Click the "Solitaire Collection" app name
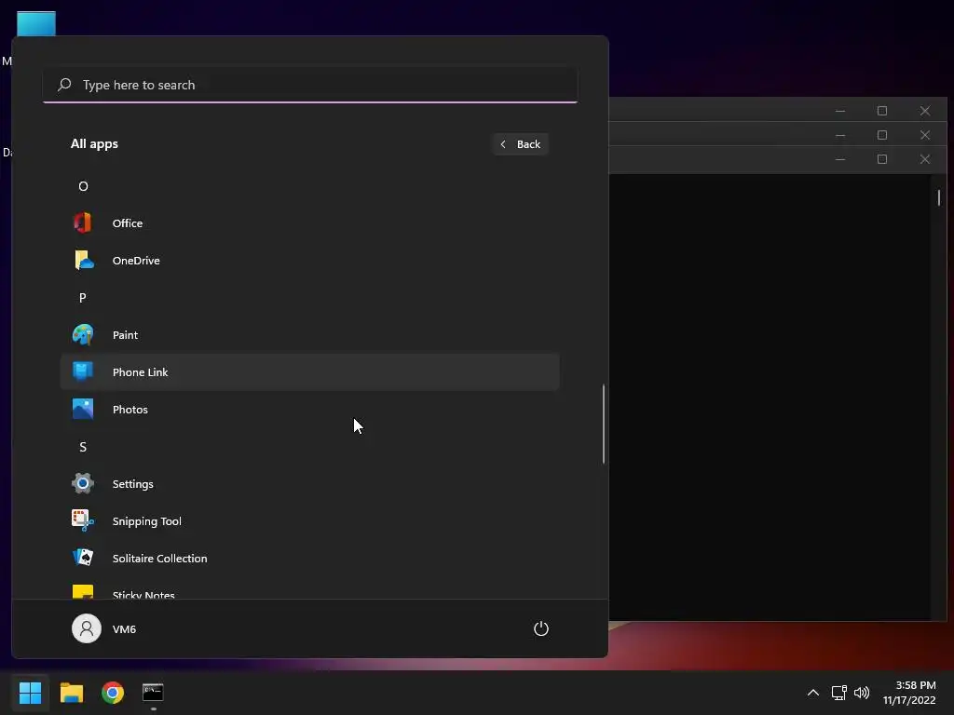This screenshot has height=715, width=954. (x=160, y=559)
